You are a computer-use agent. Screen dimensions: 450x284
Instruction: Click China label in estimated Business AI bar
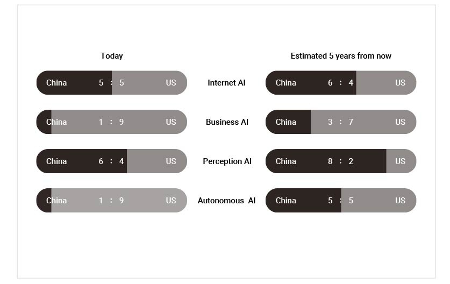click(286, 122)
